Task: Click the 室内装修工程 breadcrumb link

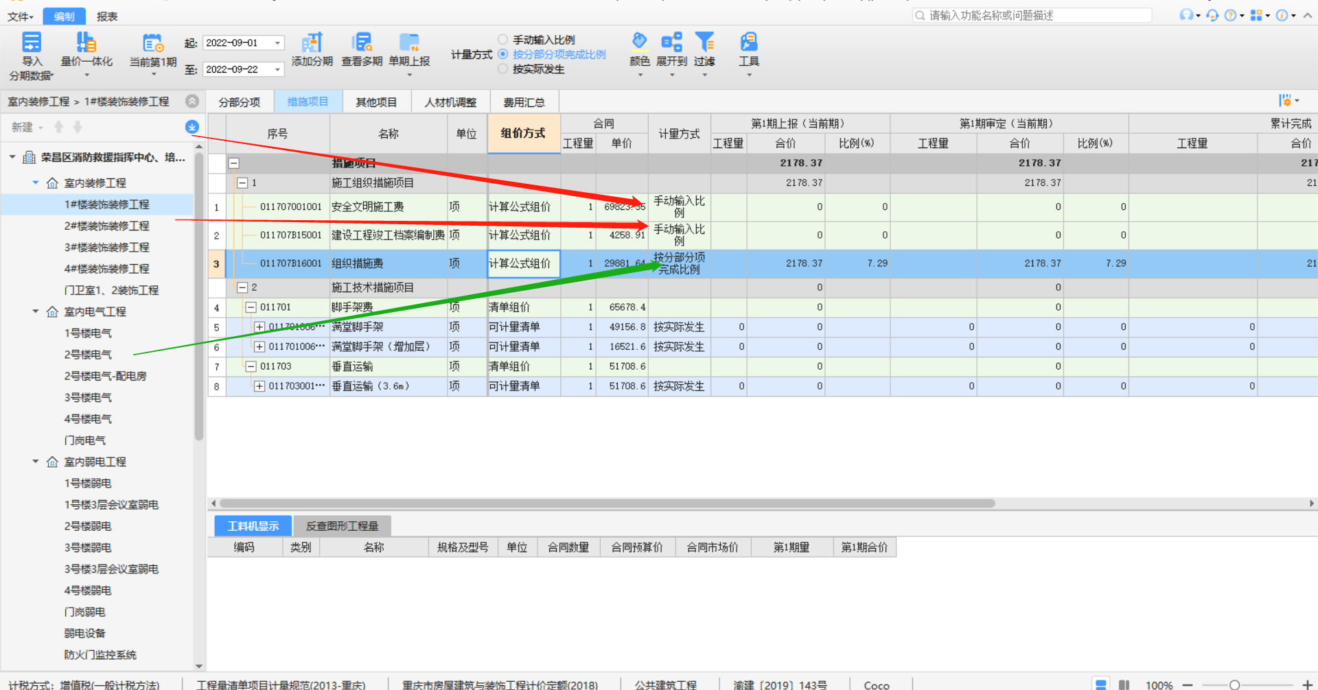Action: coord(38,102)
